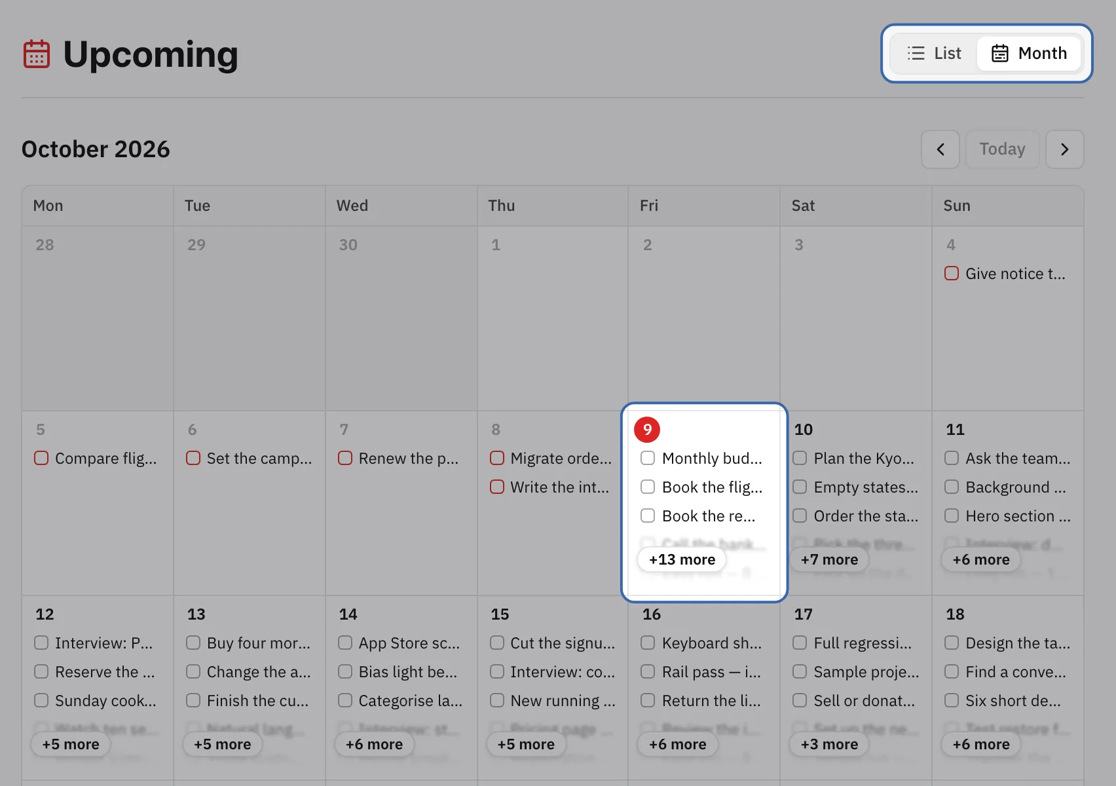
Task: Go to the previous month
Action: click(940, 149)
